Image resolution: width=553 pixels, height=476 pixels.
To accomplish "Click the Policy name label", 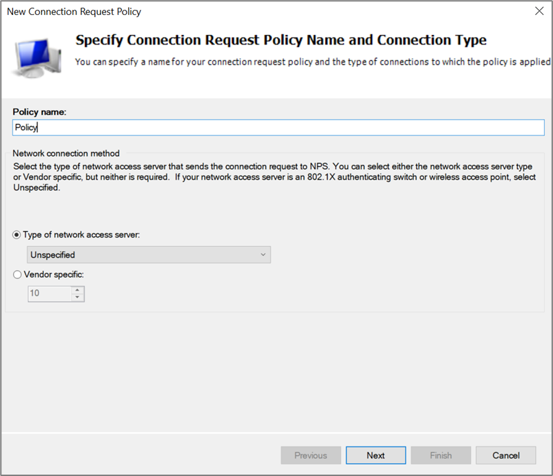I will [x=39, y=111].
